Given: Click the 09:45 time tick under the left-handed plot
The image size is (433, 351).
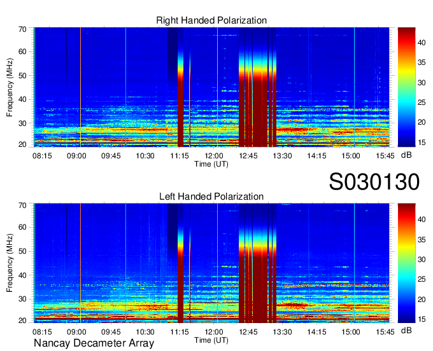Looking at the screenshot, I should pos(111,332).
